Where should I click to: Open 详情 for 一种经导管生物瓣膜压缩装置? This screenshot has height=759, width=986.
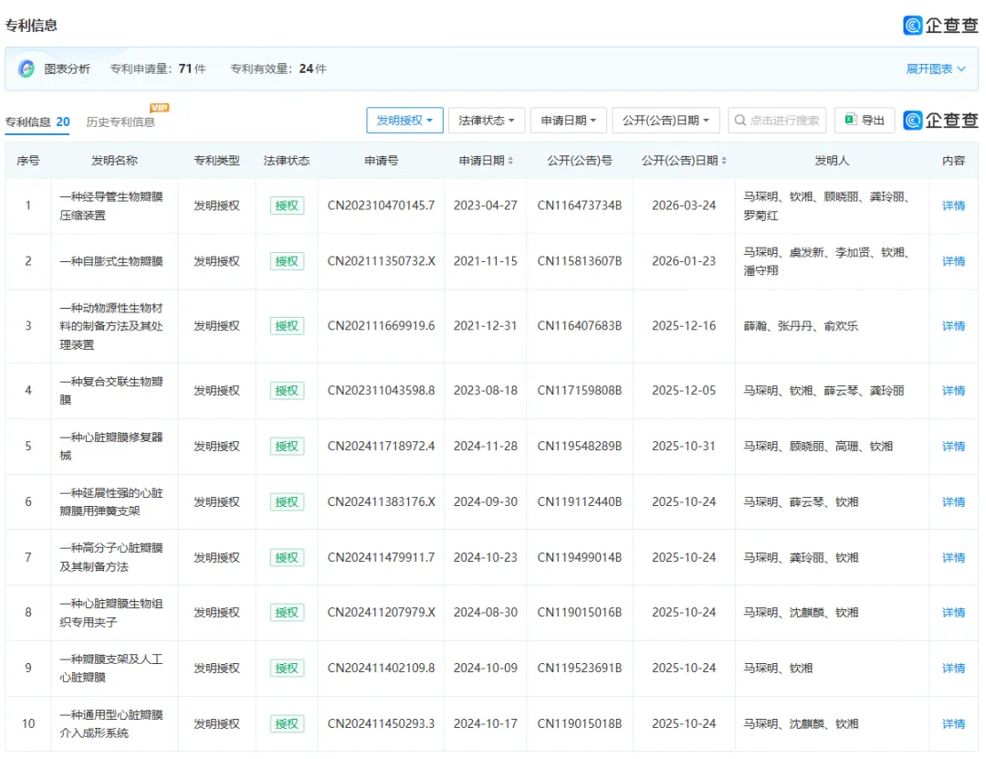[x=953, y=206]
